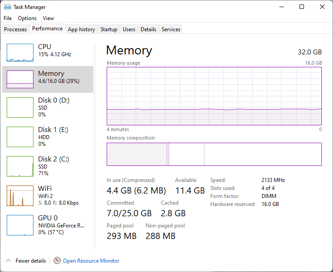This screenshot has width=333, height=272.
Task: Select the Disk 1 (E:) HDD graph
Action: (x=20, y=137)
